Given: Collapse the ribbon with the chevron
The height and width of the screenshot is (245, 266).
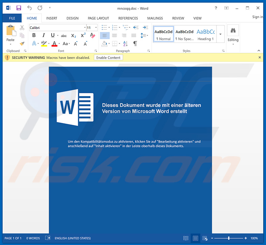Looking at the screenshot, I should pyautogui.click(x=259, y=51).
